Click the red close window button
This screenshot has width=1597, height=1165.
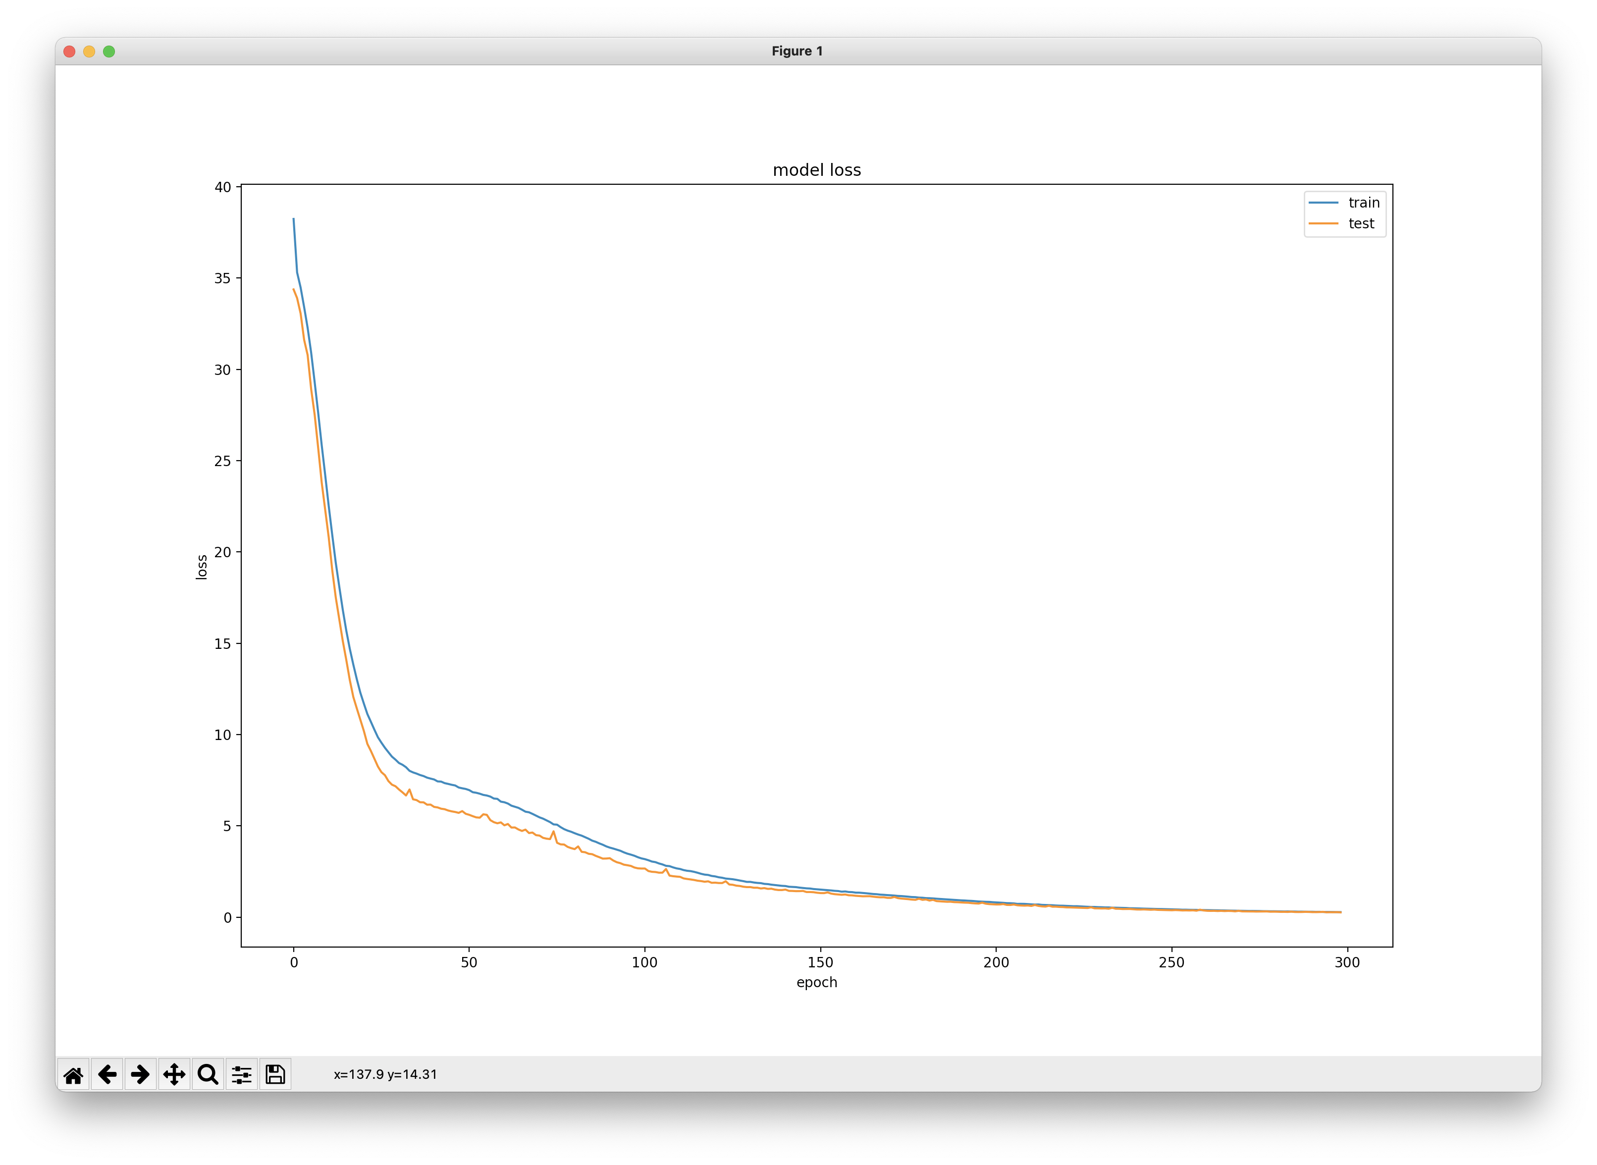pos(70,52)
